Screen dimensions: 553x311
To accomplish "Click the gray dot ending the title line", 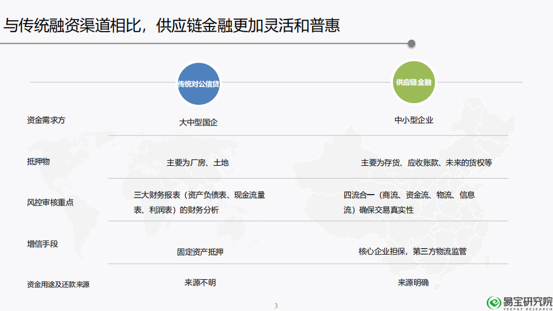I will click(x=411, y=44).
